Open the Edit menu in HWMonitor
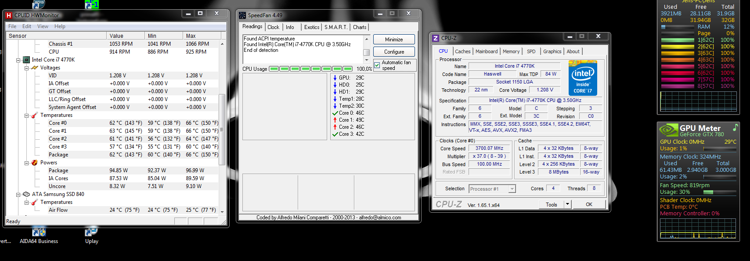 (x=27, y=26)
